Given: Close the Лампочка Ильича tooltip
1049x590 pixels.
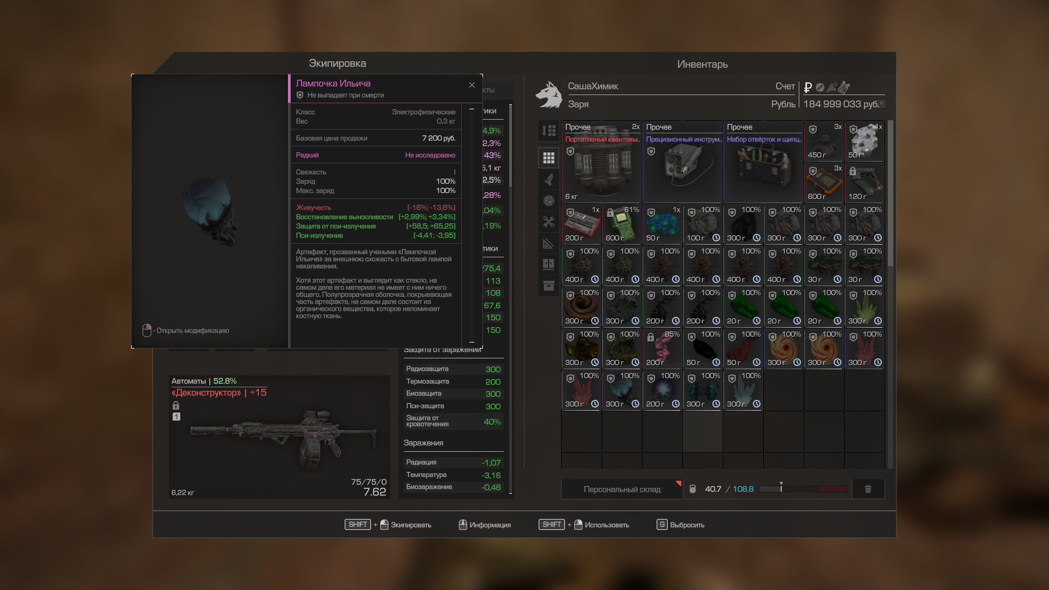Looking at the screenshot, I should coord(472,85).
